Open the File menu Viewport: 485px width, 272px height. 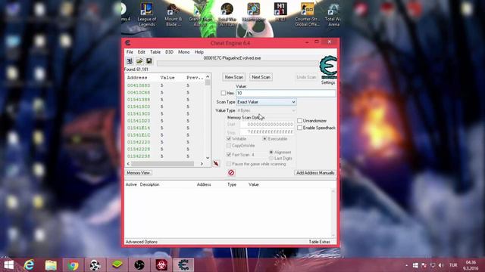[130, 52]
